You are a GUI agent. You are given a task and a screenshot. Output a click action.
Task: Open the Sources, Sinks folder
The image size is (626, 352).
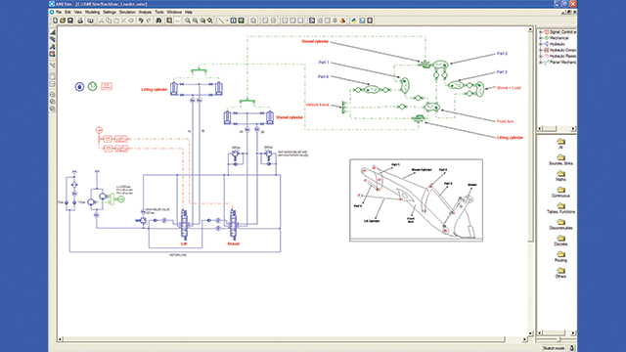tap(560, 160)
